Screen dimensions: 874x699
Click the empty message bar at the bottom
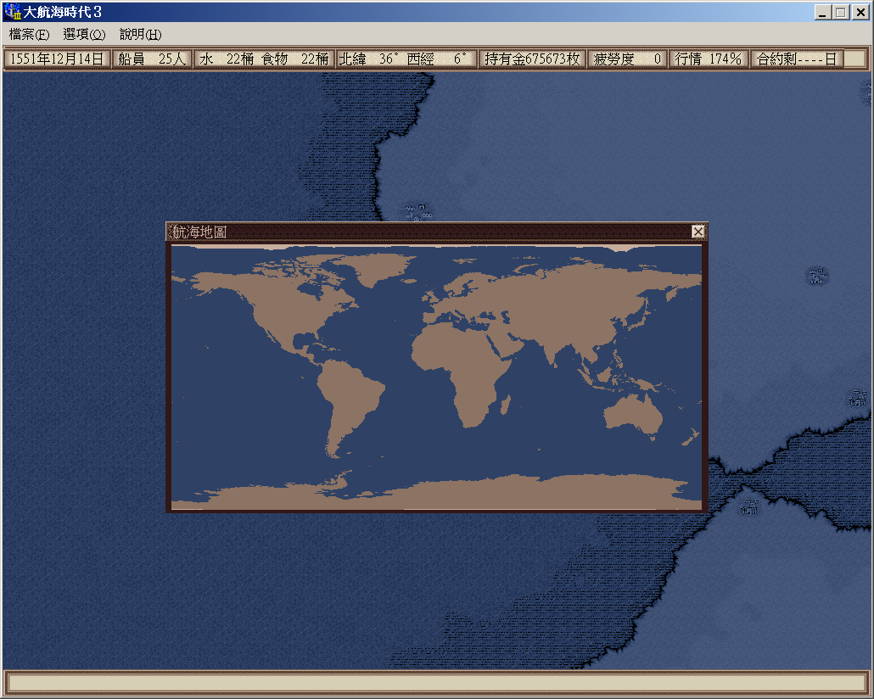[x=436, y=683]
